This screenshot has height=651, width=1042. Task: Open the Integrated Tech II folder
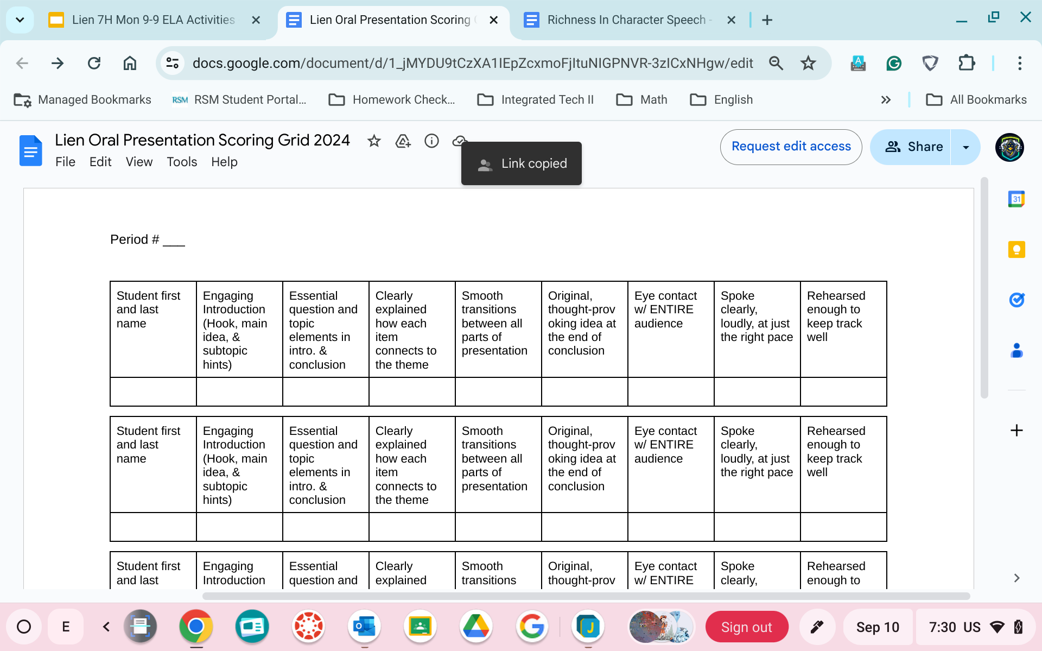point(535,100)
